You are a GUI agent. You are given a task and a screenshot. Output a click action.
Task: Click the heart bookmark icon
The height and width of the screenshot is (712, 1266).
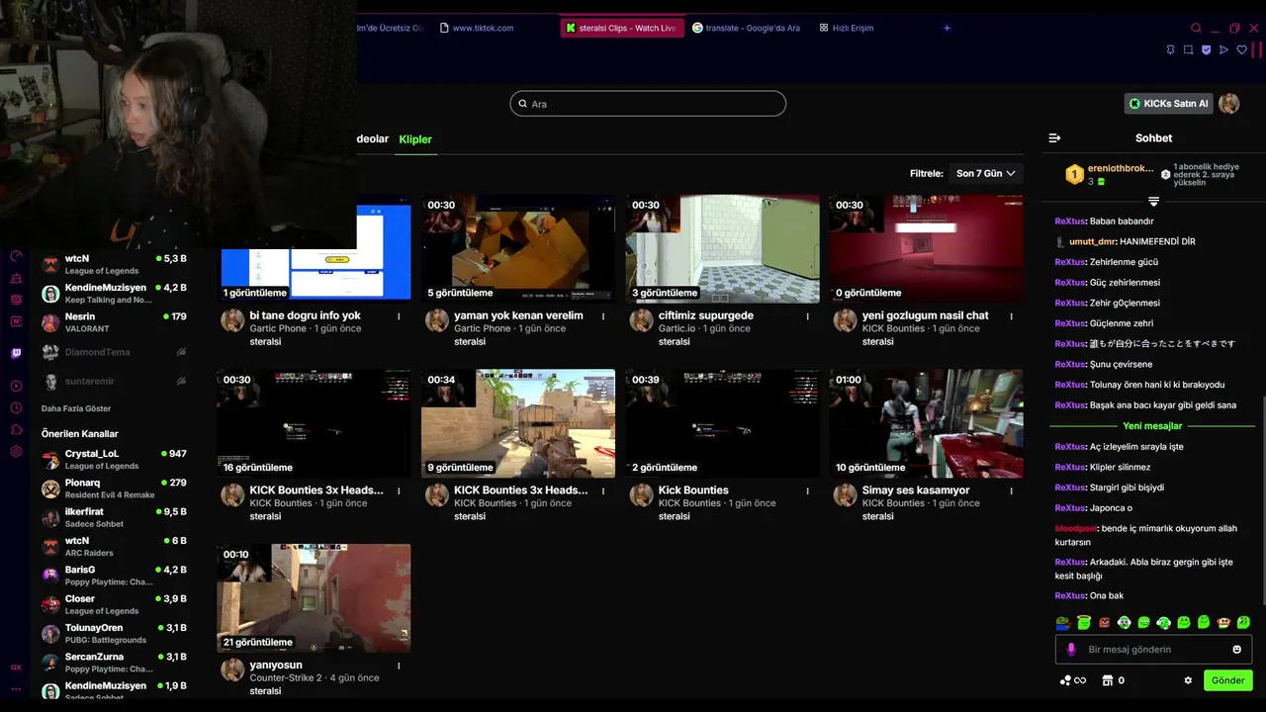[x=1242, y=49]
